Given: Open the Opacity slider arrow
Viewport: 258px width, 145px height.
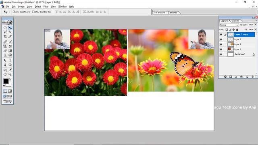Looking at the screenshot, I should (255, 25).
